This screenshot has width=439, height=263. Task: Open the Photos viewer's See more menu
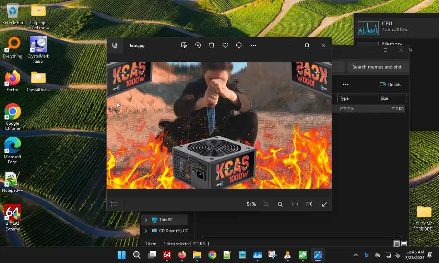tap(253, 45)
